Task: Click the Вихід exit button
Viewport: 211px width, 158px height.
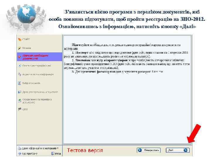Action: point(56,154)
